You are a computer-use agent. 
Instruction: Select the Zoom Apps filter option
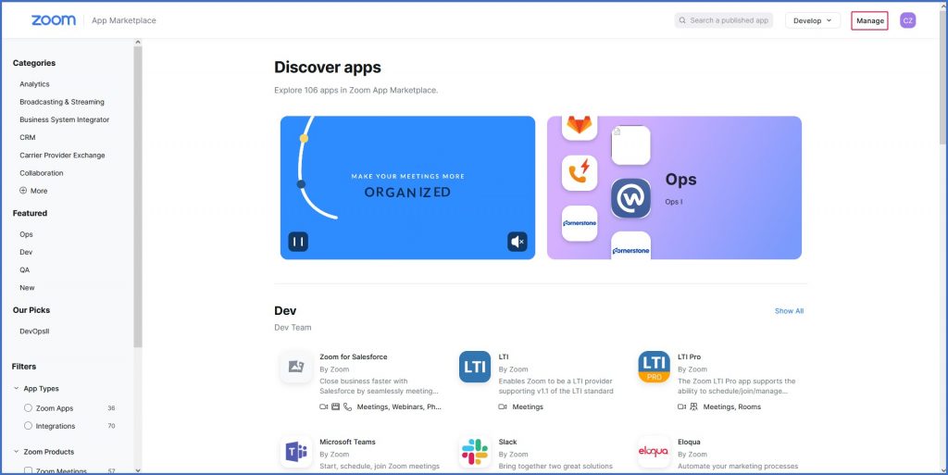click(x=29, y=408)
